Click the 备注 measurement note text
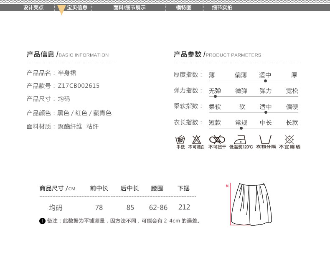Image resolution: width=330 pixels, height=258 pixels. [124, 221]
